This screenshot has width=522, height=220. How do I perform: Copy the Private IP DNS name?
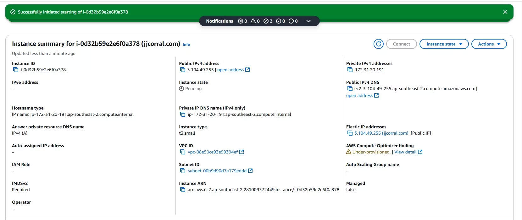pyautogui.click(x=182, y=115)
